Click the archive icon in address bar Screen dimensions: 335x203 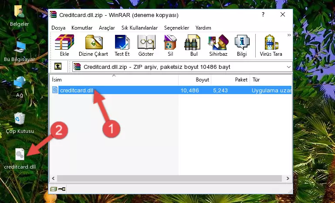pyautogui.click(x=77, y=67)
